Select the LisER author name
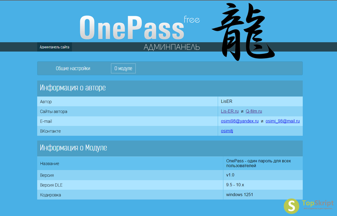Viewport: 337px width, 216px height. tap(227, 101)
